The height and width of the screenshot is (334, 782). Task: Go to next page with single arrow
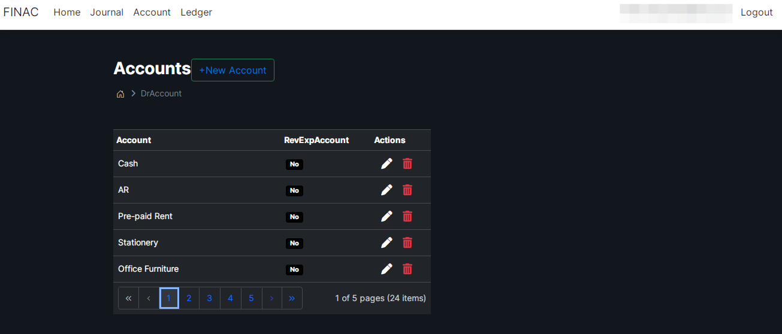[x=271, y=298]
